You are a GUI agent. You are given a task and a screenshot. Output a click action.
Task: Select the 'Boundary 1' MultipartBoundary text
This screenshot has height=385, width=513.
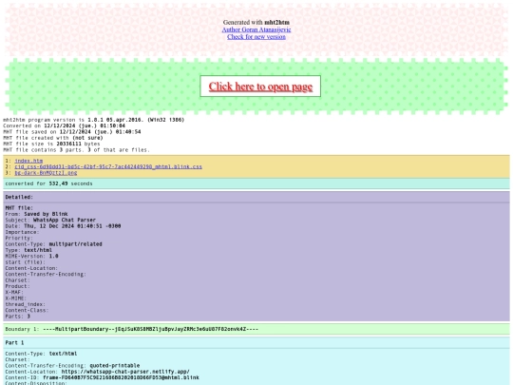tap(131, 329)
